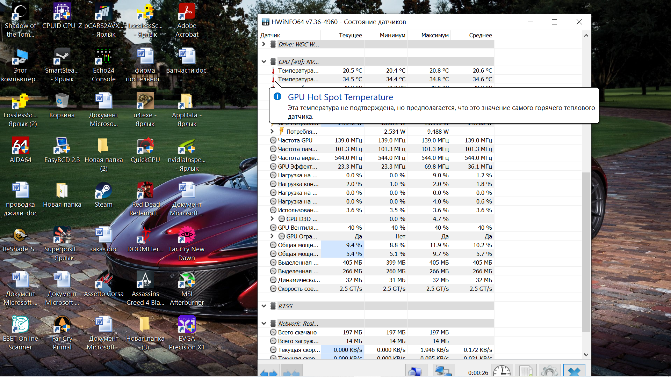
Task: Click the sensor list scroll down arrow
Action: (x=586, y=355)
